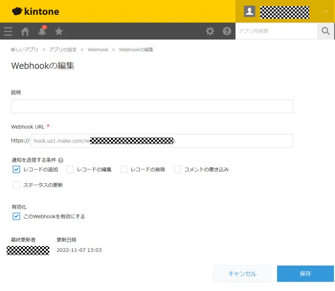
Task: Open the settings gear icon
Action: click(x=210, y=31)
